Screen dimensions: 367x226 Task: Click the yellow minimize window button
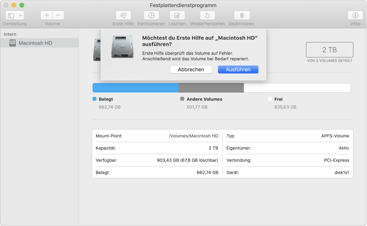tap(14, 5)
